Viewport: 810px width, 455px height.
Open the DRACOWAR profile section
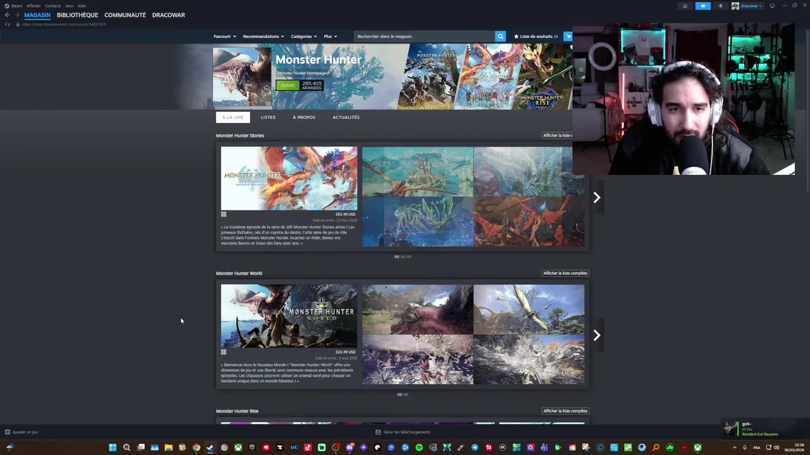coord(168,15)
